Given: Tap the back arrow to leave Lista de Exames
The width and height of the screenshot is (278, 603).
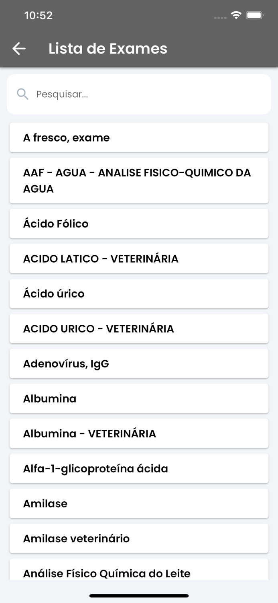Looking at the screenshot, I should [18, 48].
